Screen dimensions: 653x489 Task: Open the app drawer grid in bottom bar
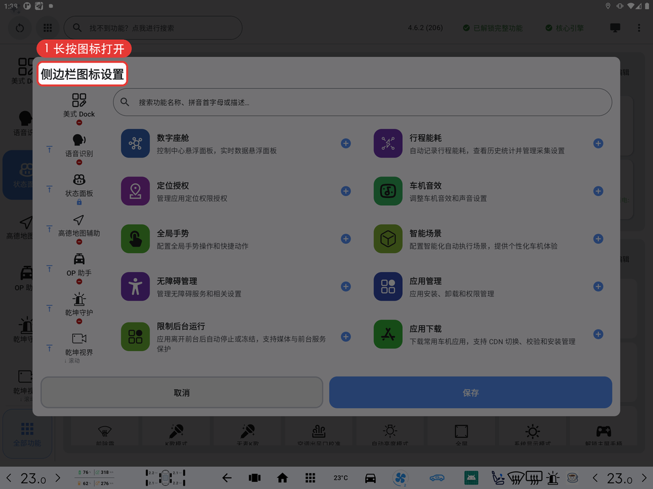310,478
